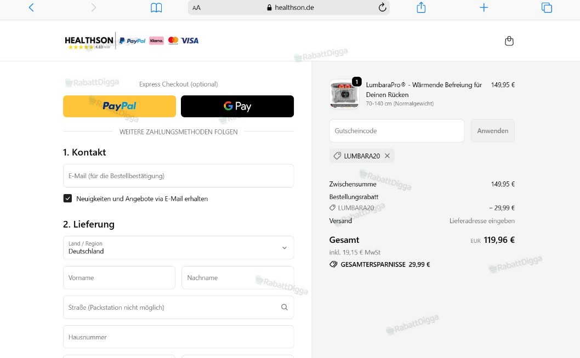Click the quantity badge 1 on product
Screen dimensions: 580x358
pos(356,81)
